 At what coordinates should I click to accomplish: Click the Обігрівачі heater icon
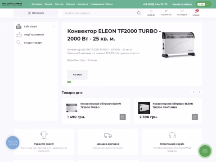[19, 27]
